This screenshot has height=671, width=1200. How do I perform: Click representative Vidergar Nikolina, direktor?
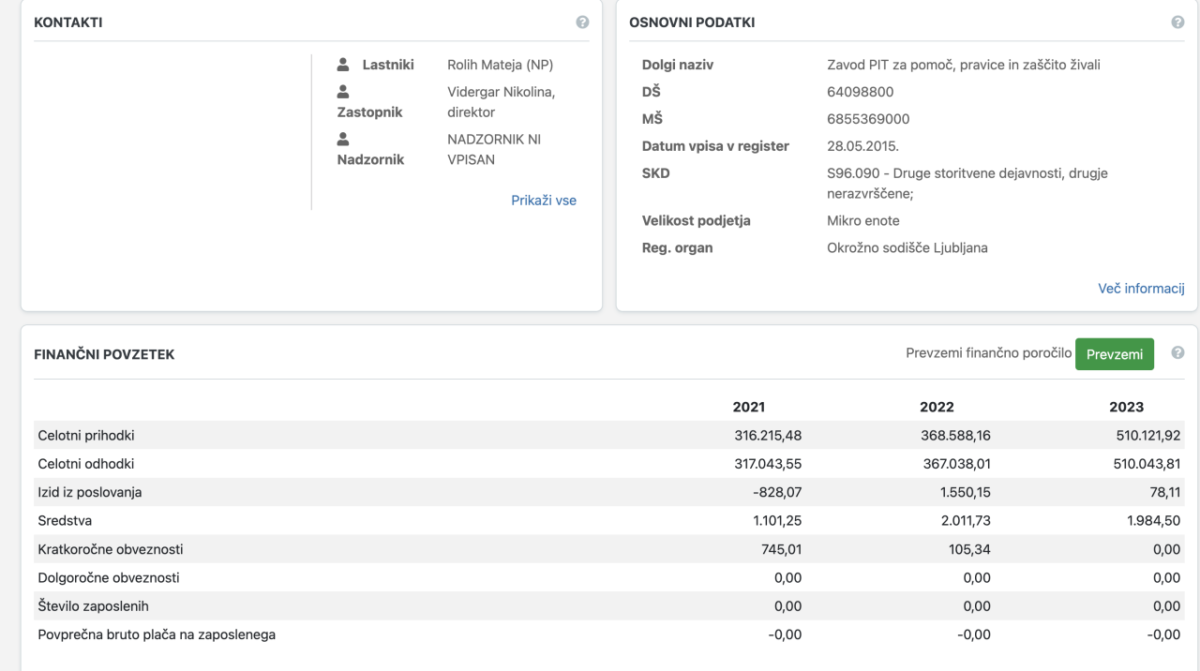(501, 102)
